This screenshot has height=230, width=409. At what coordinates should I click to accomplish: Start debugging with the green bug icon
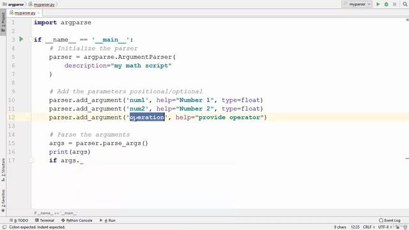[386, 4]
